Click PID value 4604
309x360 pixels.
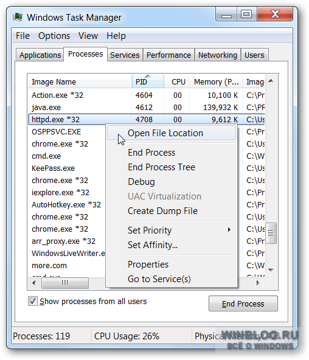pos(144,95)
